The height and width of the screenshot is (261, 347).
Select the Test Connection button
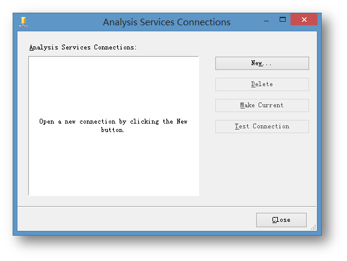262,127
